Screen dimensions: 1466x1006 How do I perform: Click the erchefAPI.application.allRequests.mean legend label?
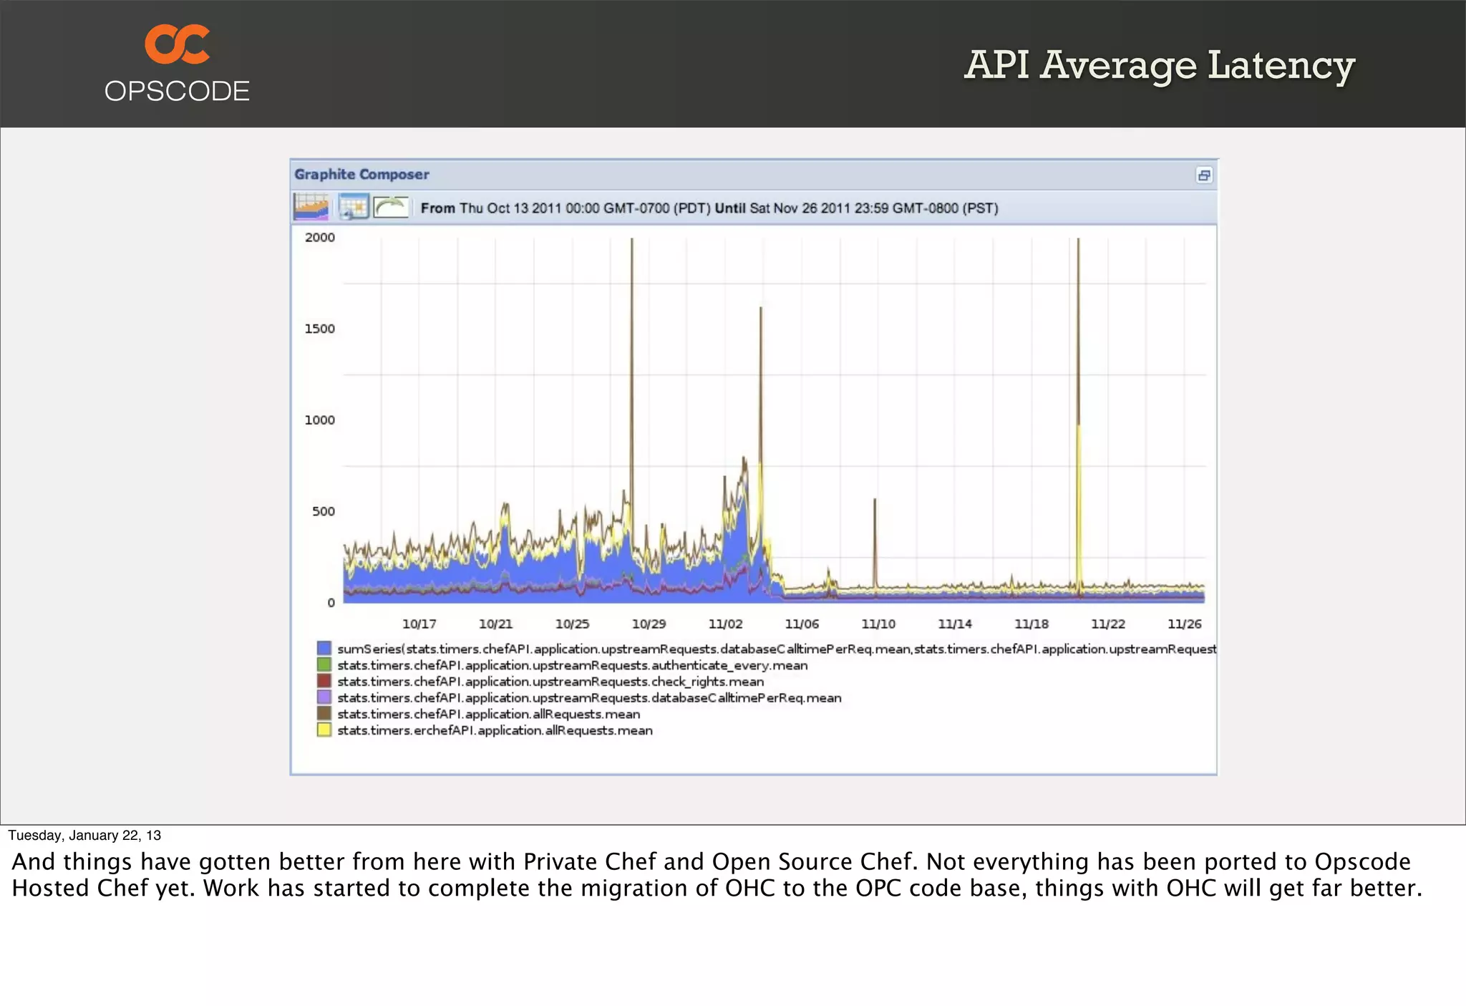click(x=495, y=731)
